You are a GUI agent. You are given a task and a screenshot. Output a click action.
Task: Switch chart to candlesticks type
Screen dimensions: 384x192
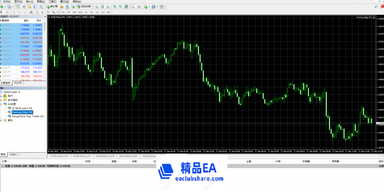point(102,7)
